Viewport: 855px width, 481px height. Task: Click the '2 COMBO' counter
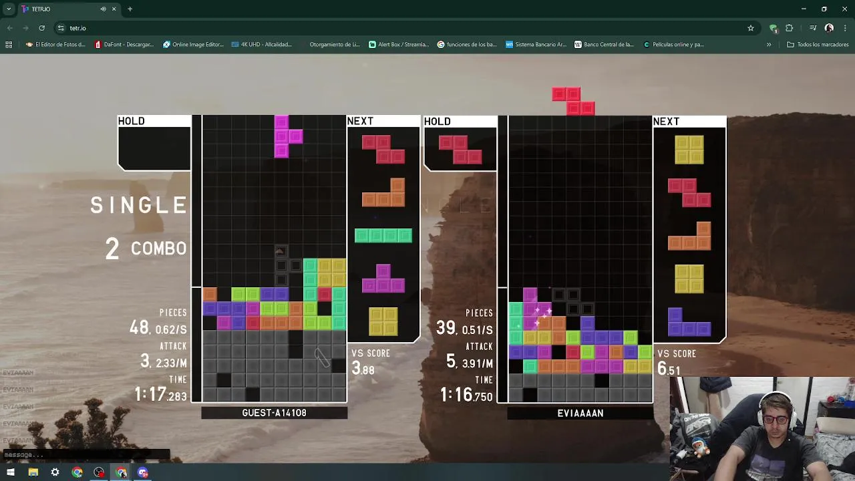[146, 249]
